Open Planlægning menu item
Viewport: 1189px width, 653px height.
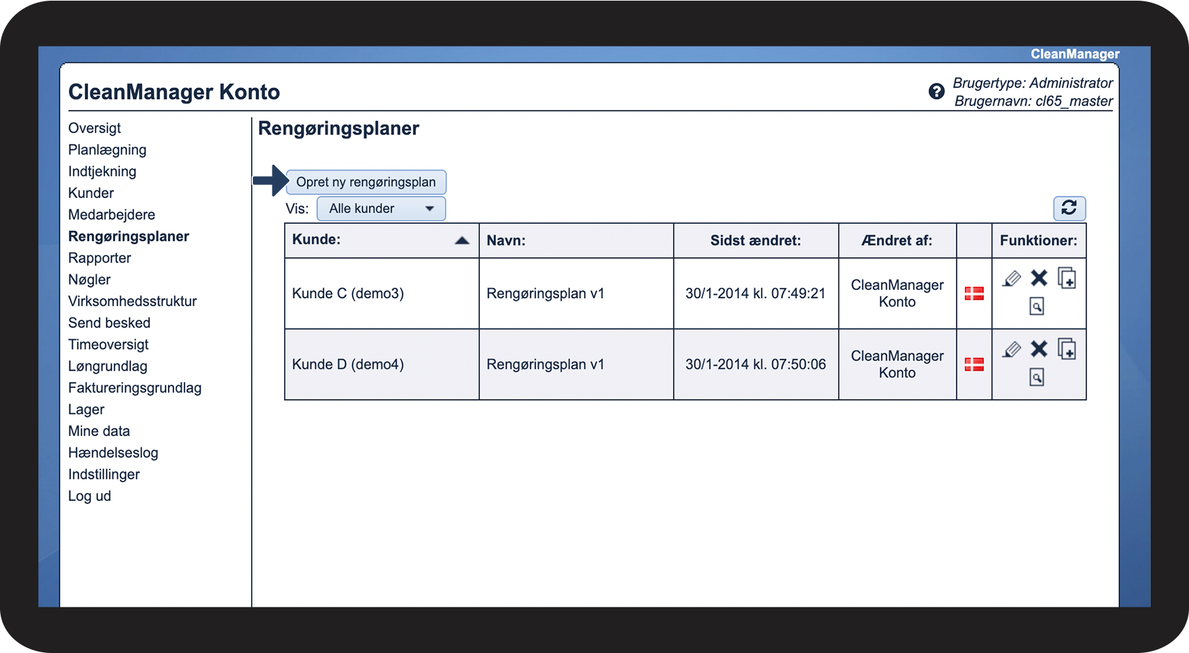tap(107, 150)
